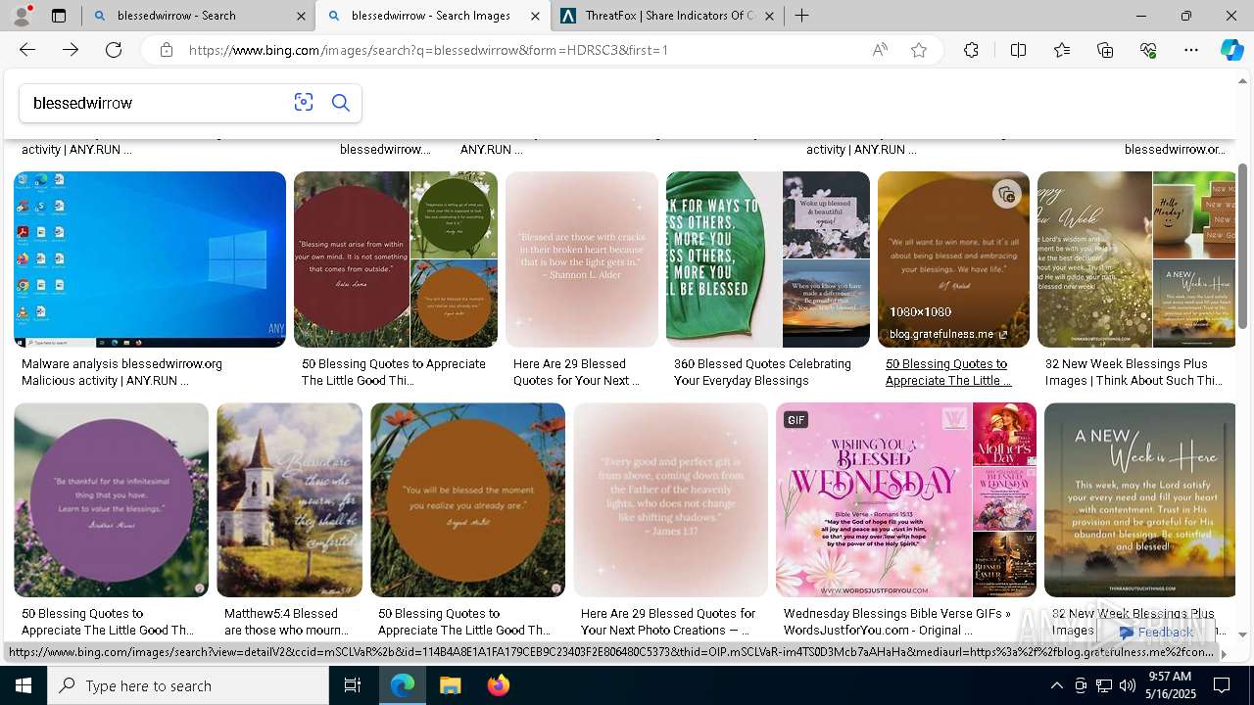Open a new browser tab
Viewport: 1254px width, 705px height.
coord(801,16)
